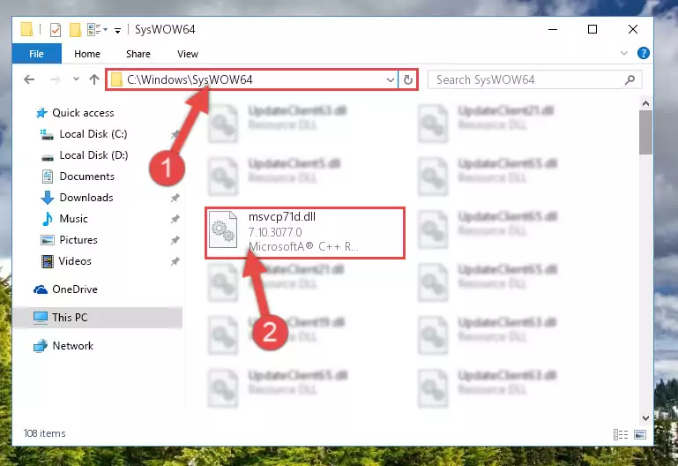
Task: Open the Home ribbon tab
Action: click(x=87, y=54)
